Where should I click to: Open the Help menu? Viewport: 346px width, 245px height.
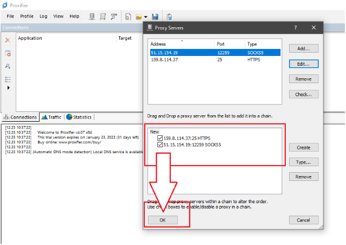coord(74,16)
